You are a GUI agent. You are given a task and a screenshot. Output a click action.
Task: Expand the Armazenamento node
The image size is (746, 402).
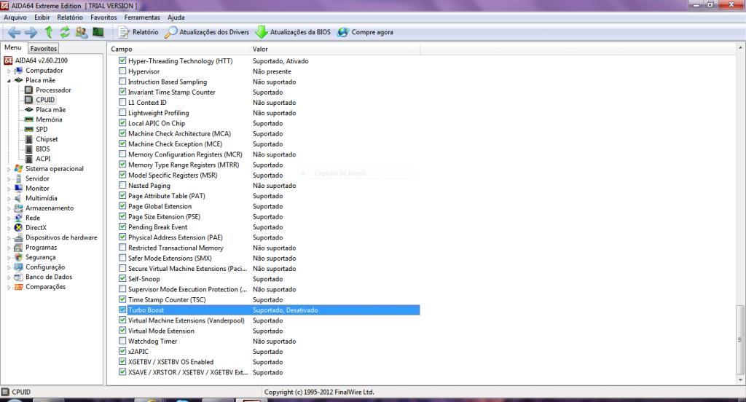(x=9, y=208)
